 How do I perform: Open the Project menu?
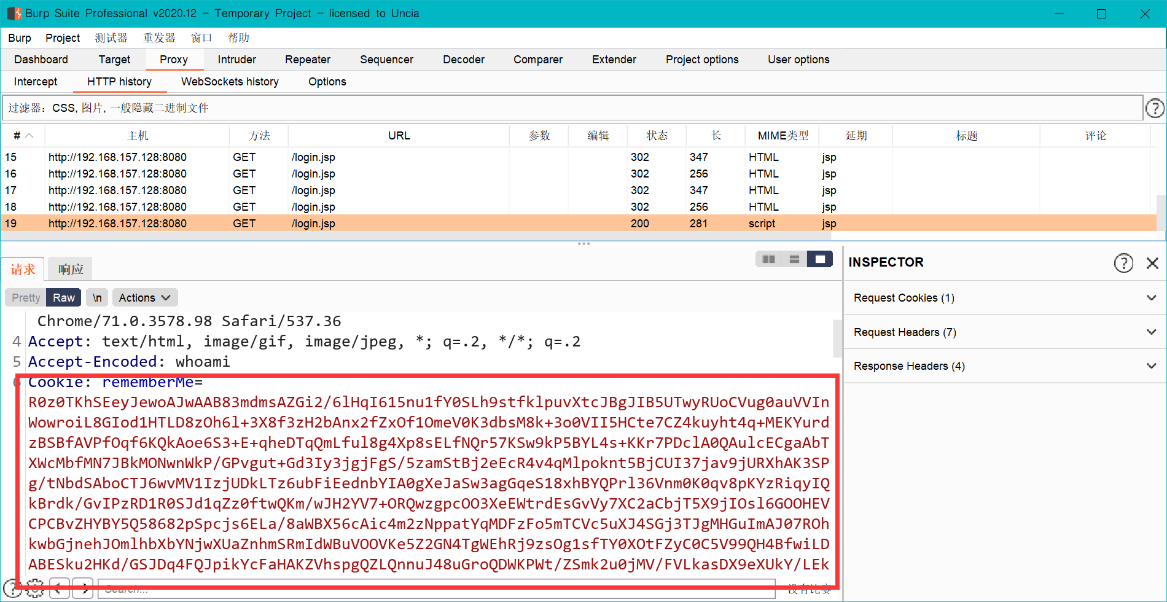pyautogui.click(x=63, y=38)
